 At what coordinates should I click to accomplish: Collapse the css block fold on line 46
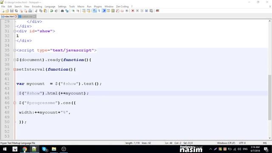[15, 103]
